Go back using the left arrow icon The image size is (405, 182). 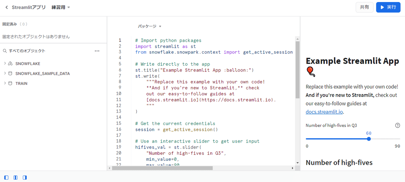click(6, 7)
